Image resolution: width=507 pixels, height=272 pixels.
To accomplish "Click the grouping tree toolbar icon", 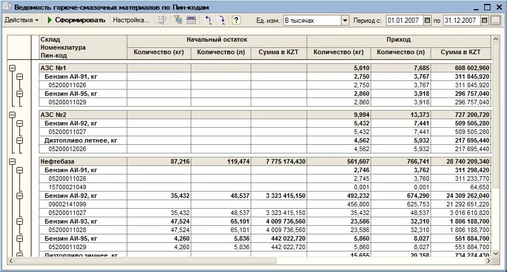I will pyautogui.click(x=178, y=20).
